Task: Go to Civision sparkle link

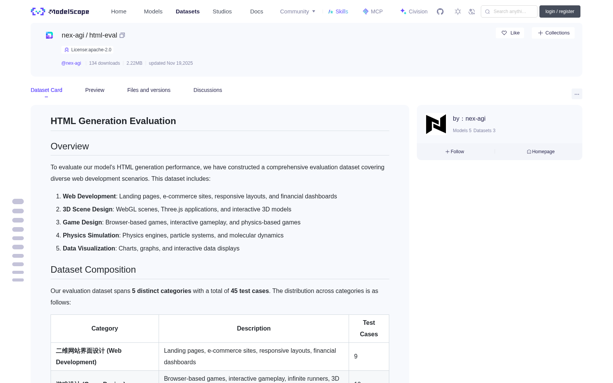Action: pyautogui.click(x=414, y=11)
